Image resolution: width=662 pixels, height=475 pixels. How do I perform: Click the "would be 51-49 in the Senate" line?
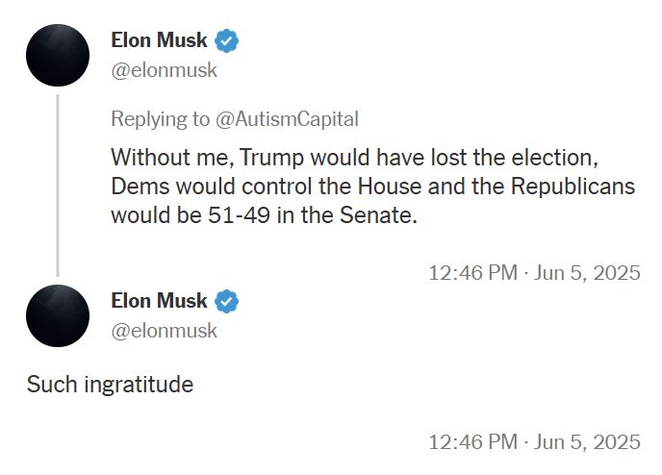264,215
